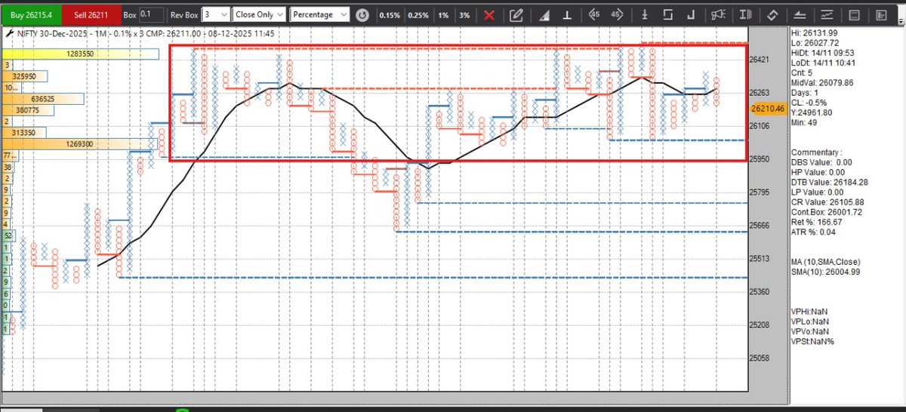Click the red X delete drawings icon
This screenshot has width=906, height=412.
(x=489, y=14)
